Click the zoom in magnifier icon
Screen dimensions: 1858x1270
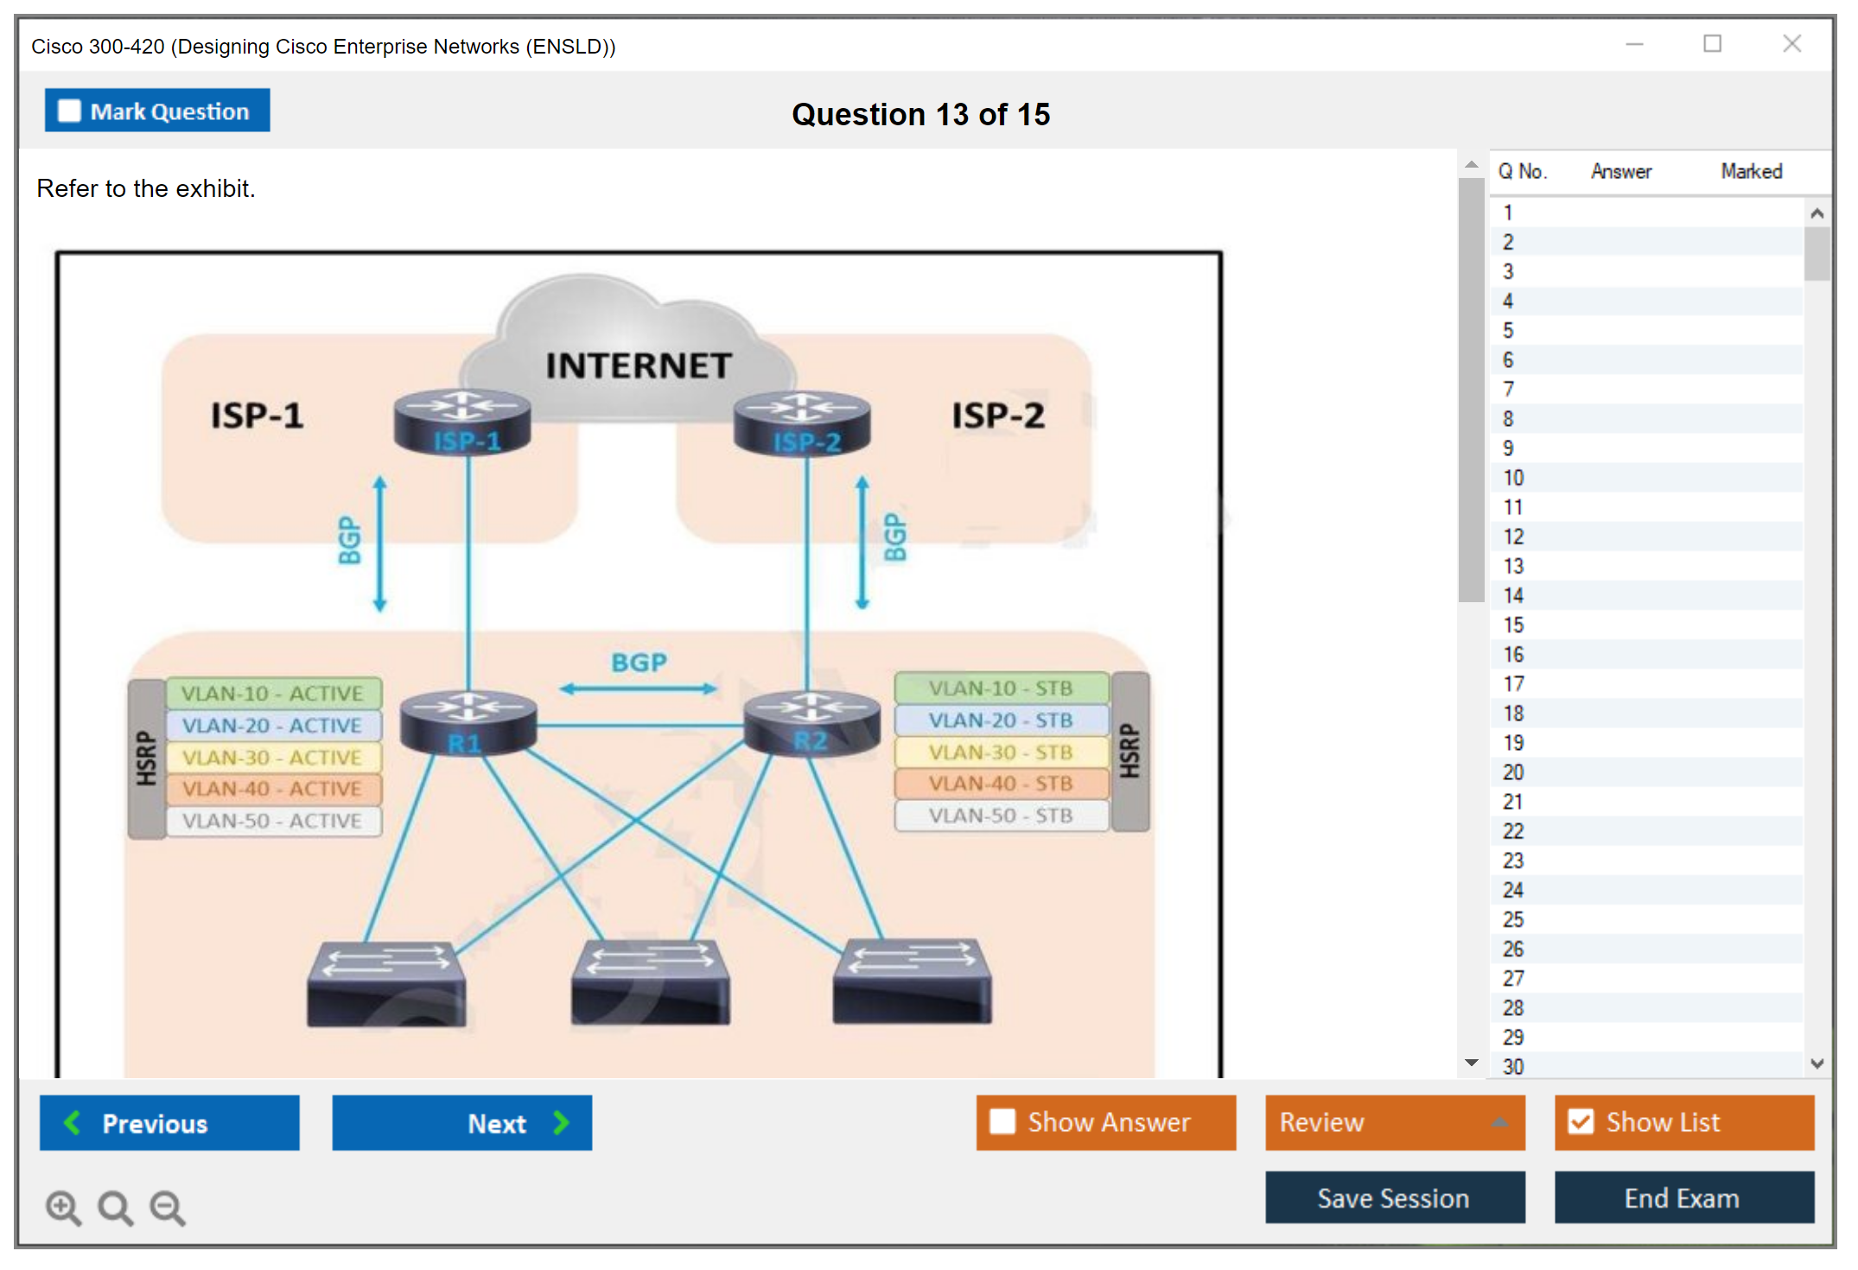63,1207
